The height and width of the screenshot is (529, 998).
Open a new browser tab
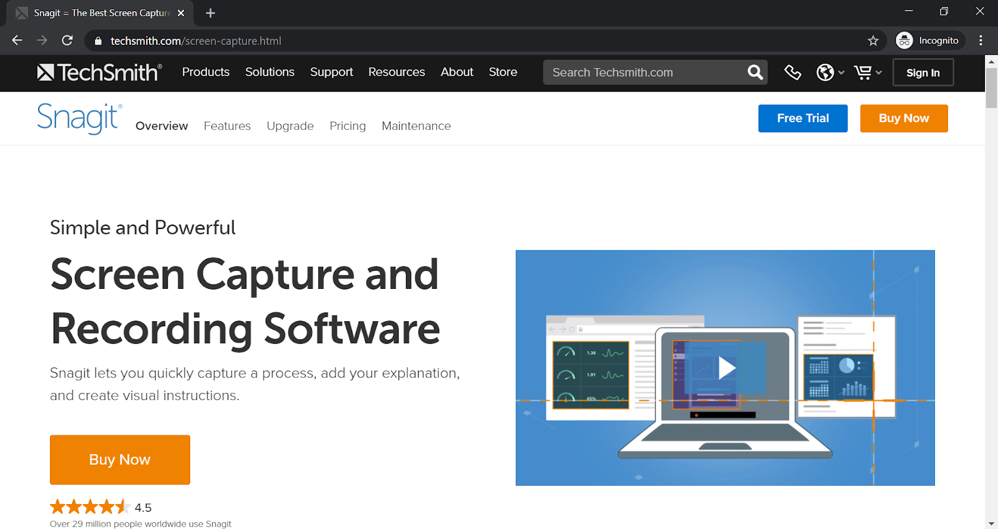point(210,13)
